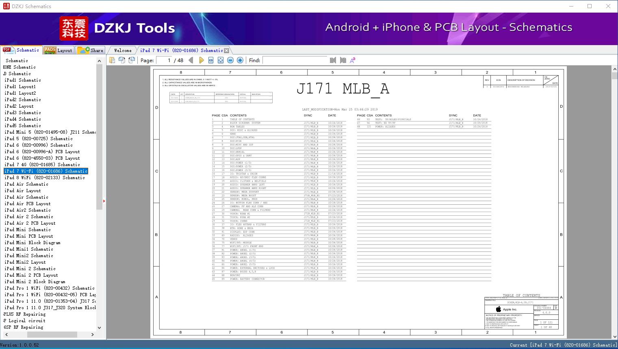Switch to the Welcome document tab

(x=123, y=50)
